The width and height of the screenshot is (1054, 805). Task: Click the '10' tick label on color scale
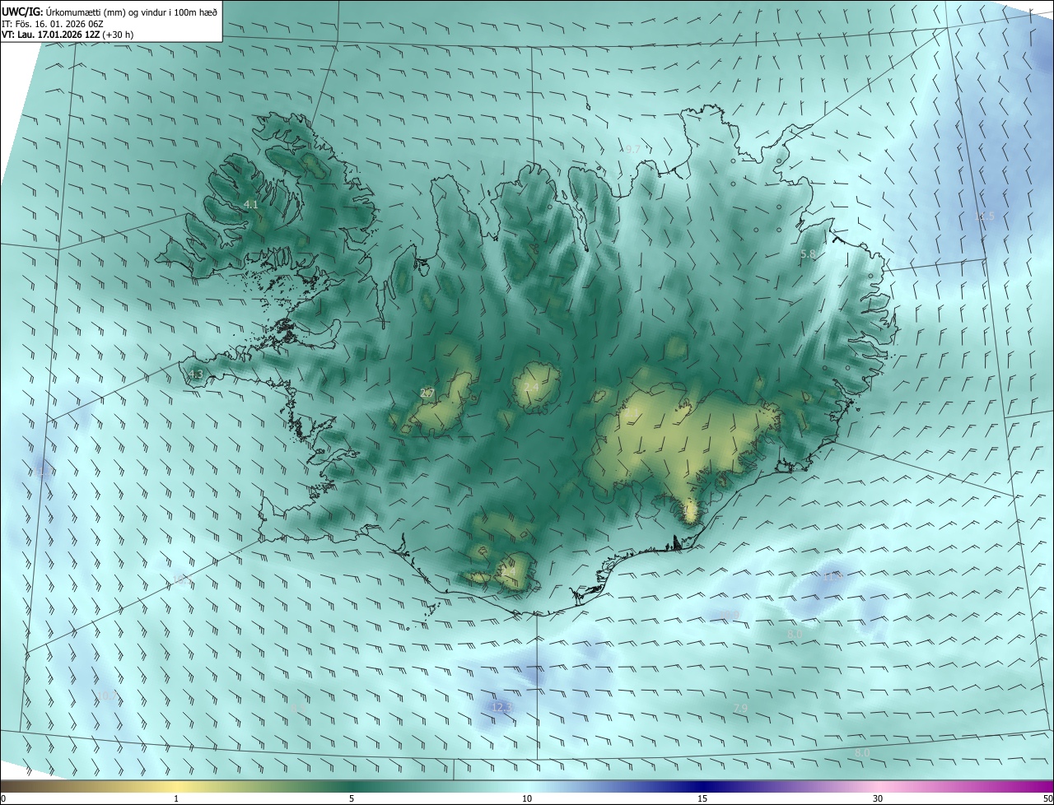pos(527,798)
